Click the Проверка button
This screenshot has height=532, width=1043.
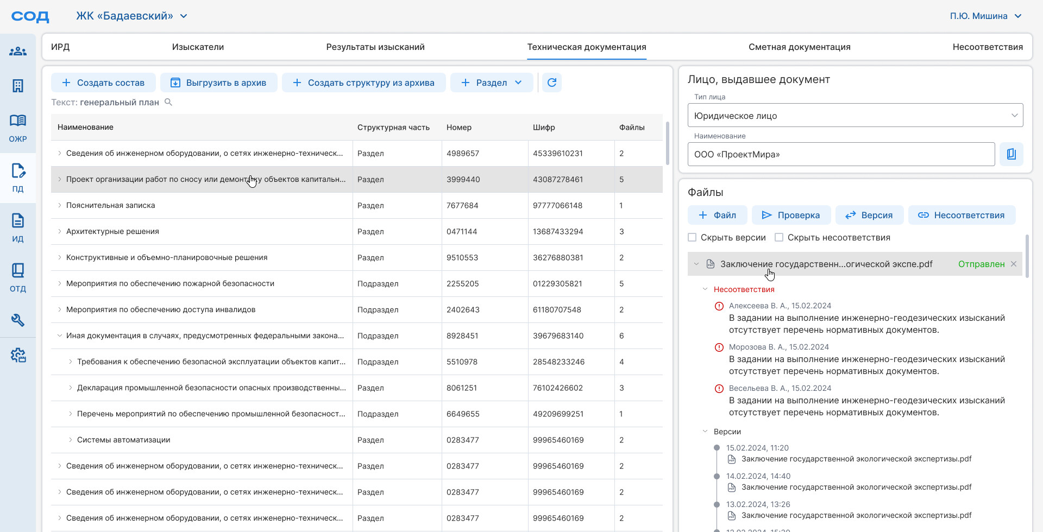coord(791,215)
